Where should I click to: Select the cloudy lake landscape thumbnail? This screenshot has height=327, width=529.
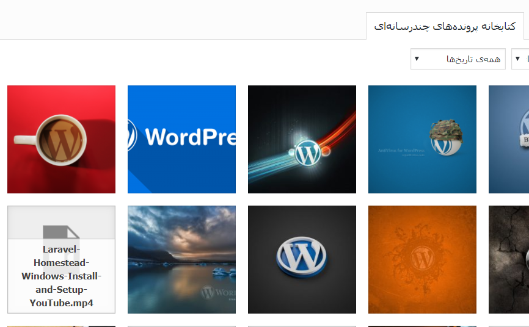pyautogui.click(x=181, y=259)
